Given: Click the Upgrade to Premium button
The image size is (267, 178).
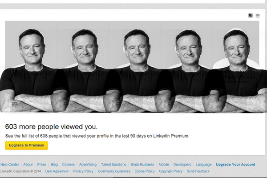Looking at the screenshot, I should point(26,146).
